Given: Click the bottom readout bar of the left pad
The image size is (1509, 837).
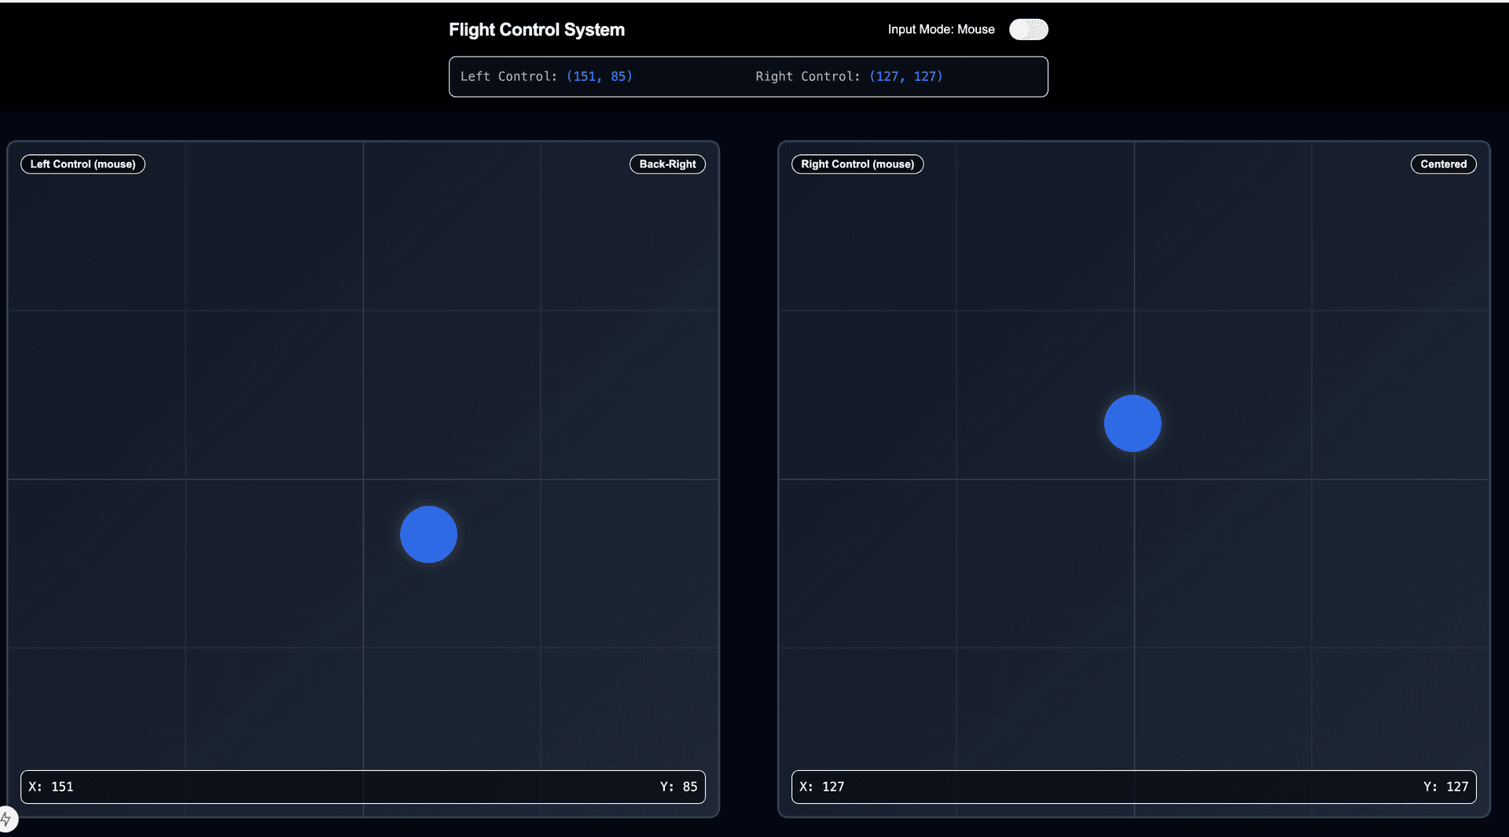Looking at the screenshot, I should 362,786.
